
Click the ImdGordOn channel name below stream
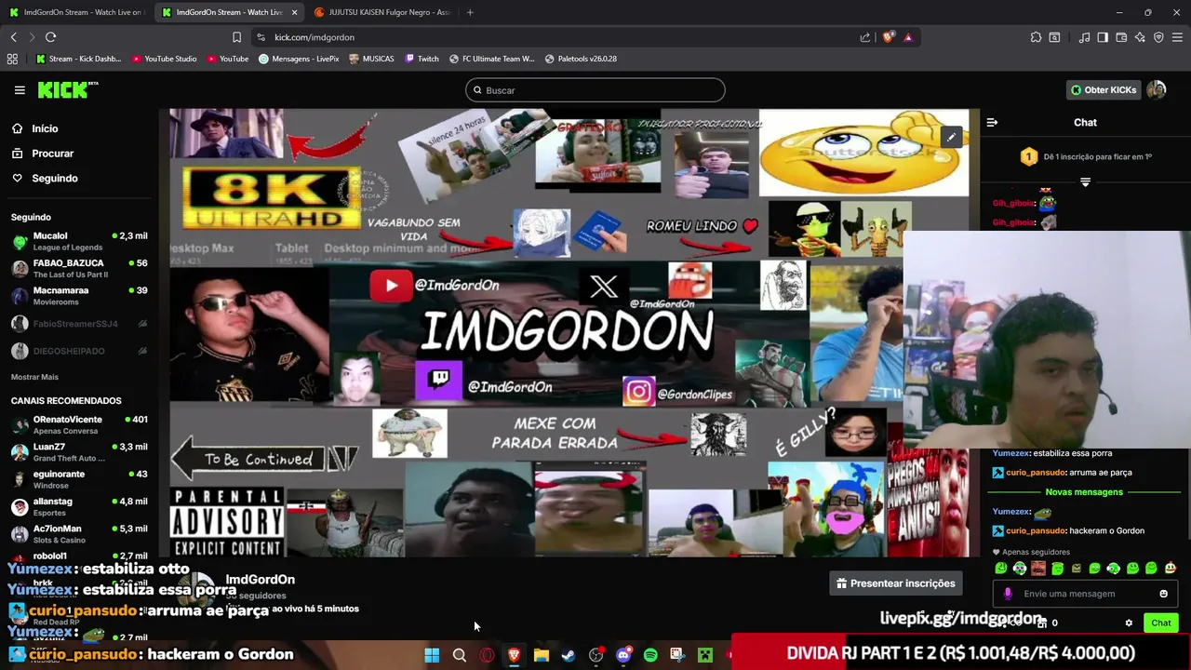pos(260,580)
